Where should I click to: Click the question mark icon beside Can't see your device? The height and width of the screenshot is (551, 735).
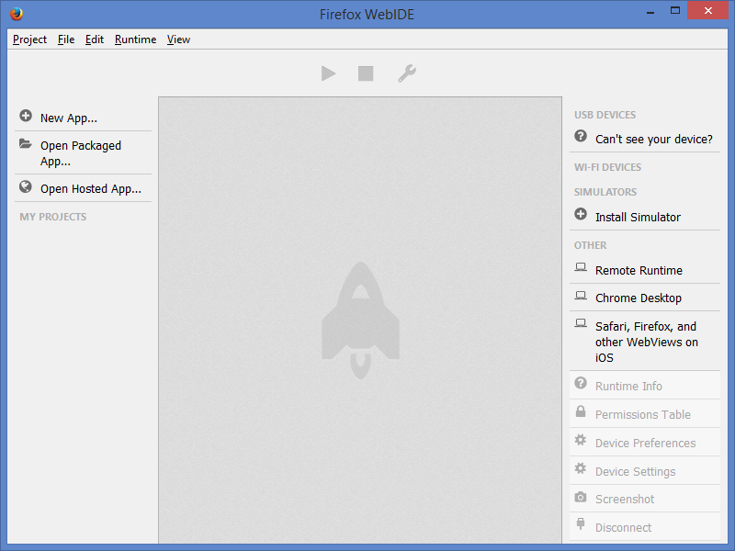pyautogui.click(x=581, y=136)
